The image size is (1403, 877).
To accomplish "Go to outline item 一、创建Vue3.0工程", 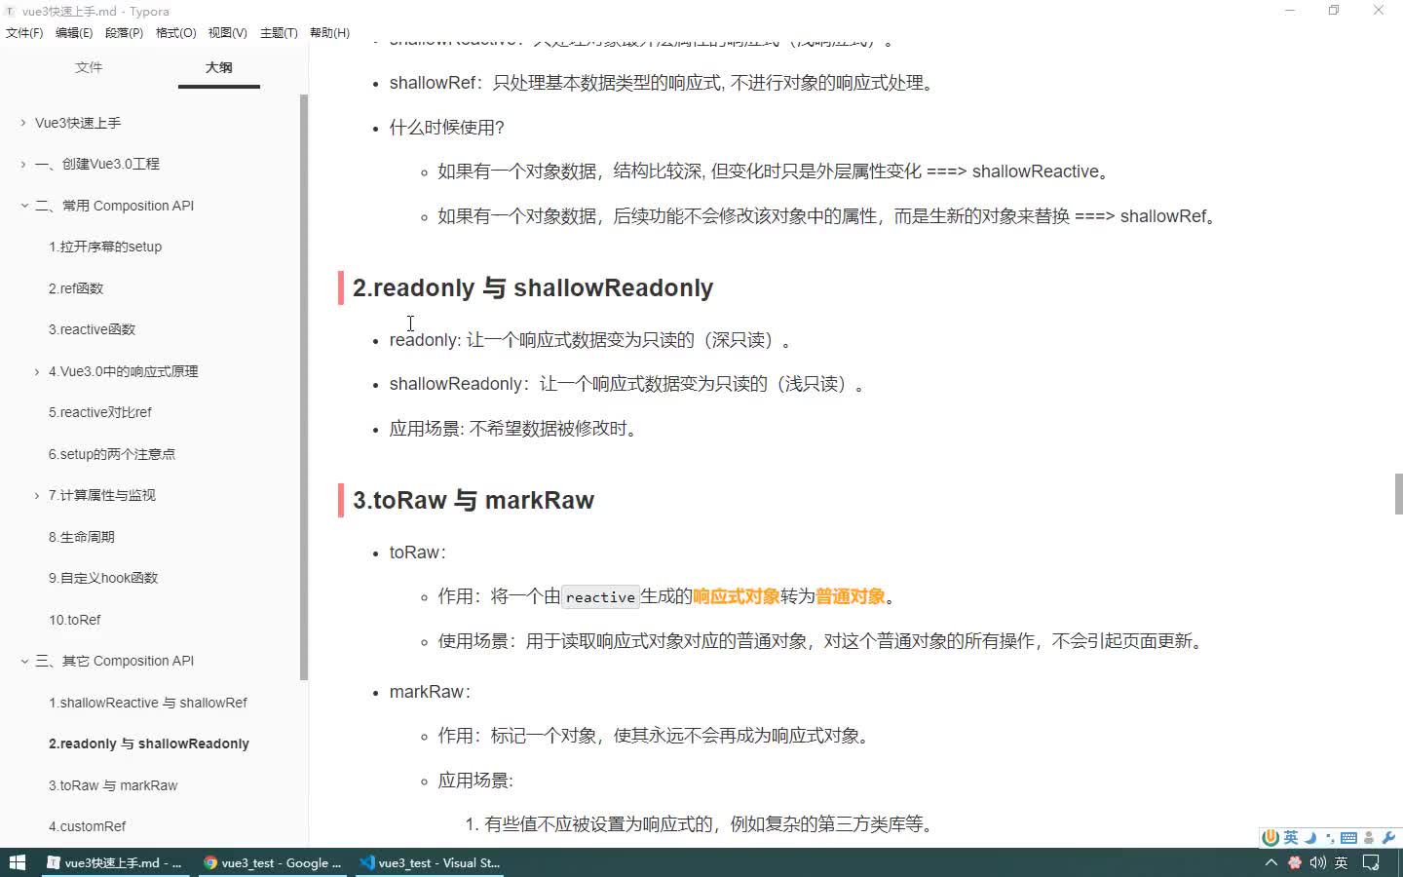I will click(97, 164).
